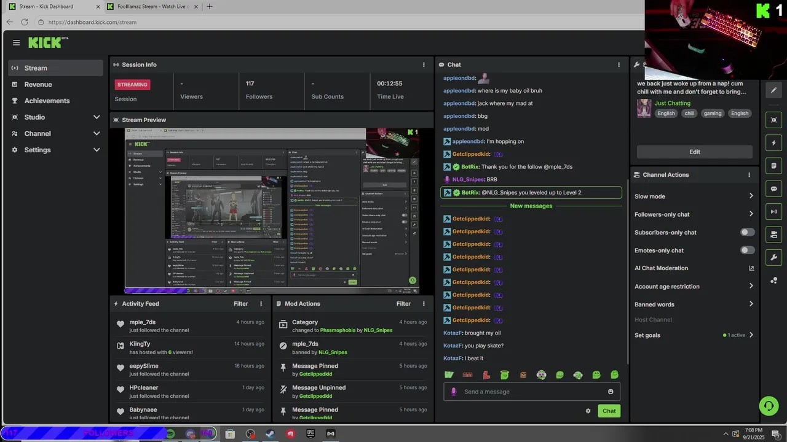Open the Phasmophobia category link in Mod Actions
This screenshot has height=442, width=787.
338,330
